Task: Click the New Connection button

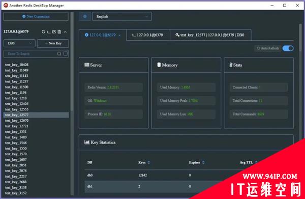Action: click(x=36, y=16)
